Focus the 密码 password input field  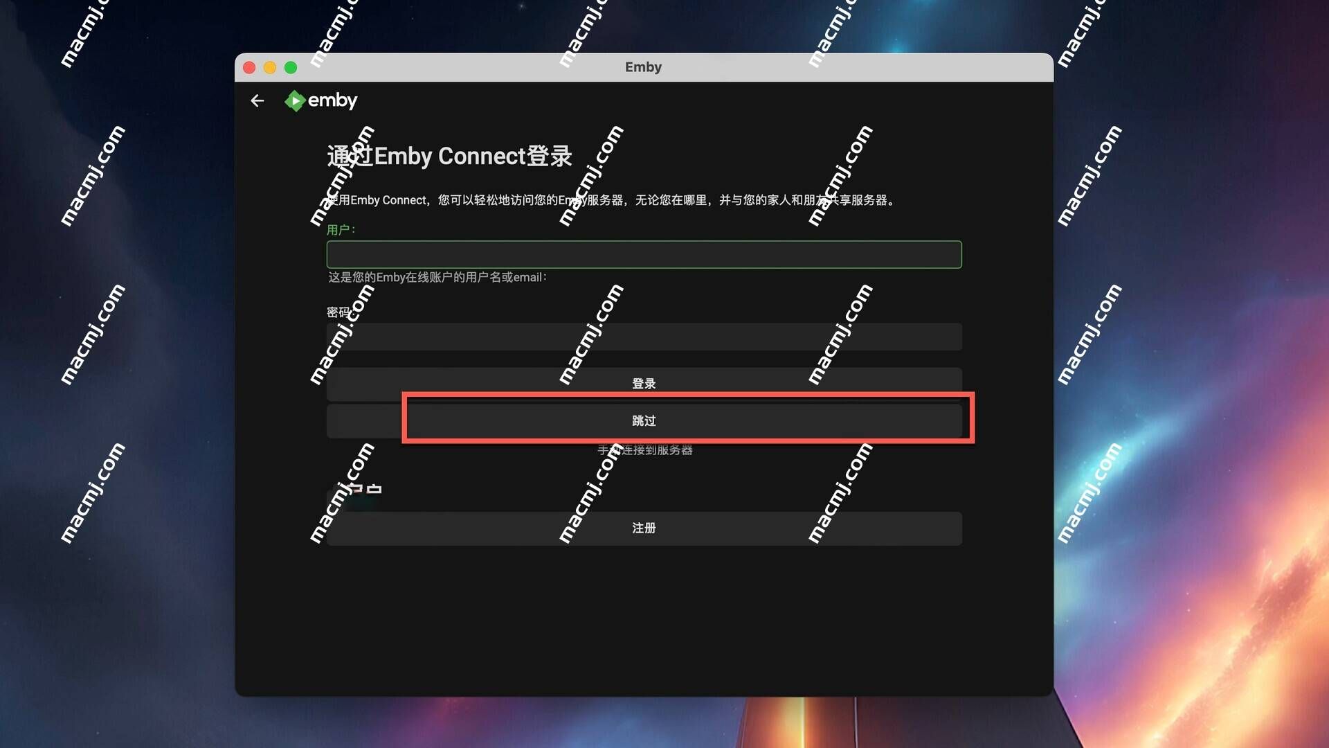(x=644, y=337)
